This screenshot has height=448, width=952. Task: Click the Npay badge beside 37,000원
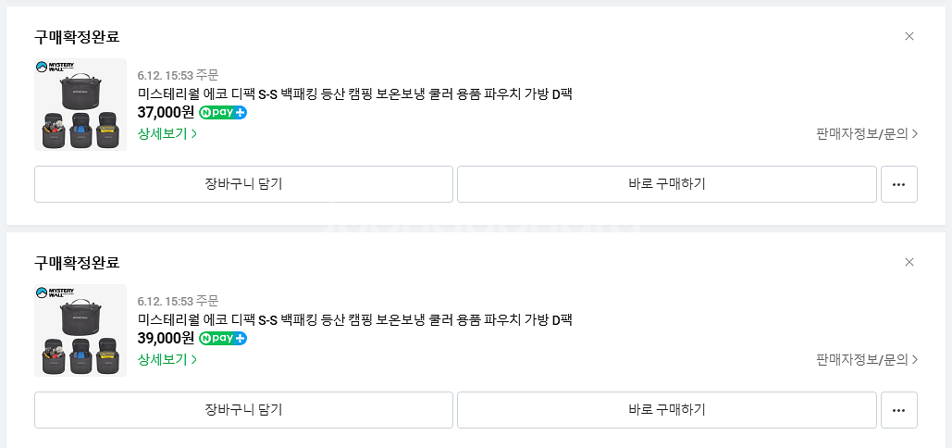tap(223, 113)
